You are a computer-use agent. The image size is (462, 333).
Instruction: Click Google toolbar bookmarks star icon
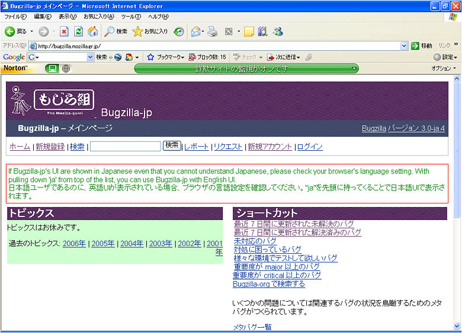tap(150, 57)
